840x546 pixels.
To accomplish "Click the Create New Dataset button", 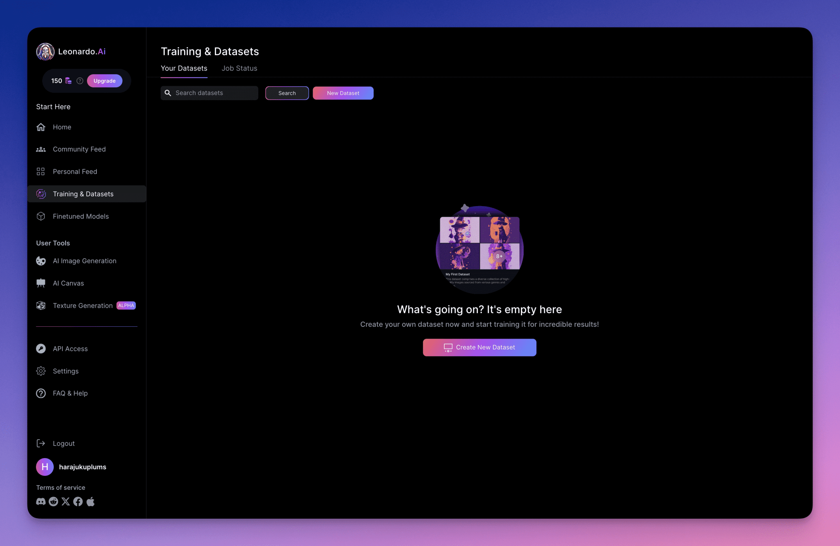I will tap(479, 347).
